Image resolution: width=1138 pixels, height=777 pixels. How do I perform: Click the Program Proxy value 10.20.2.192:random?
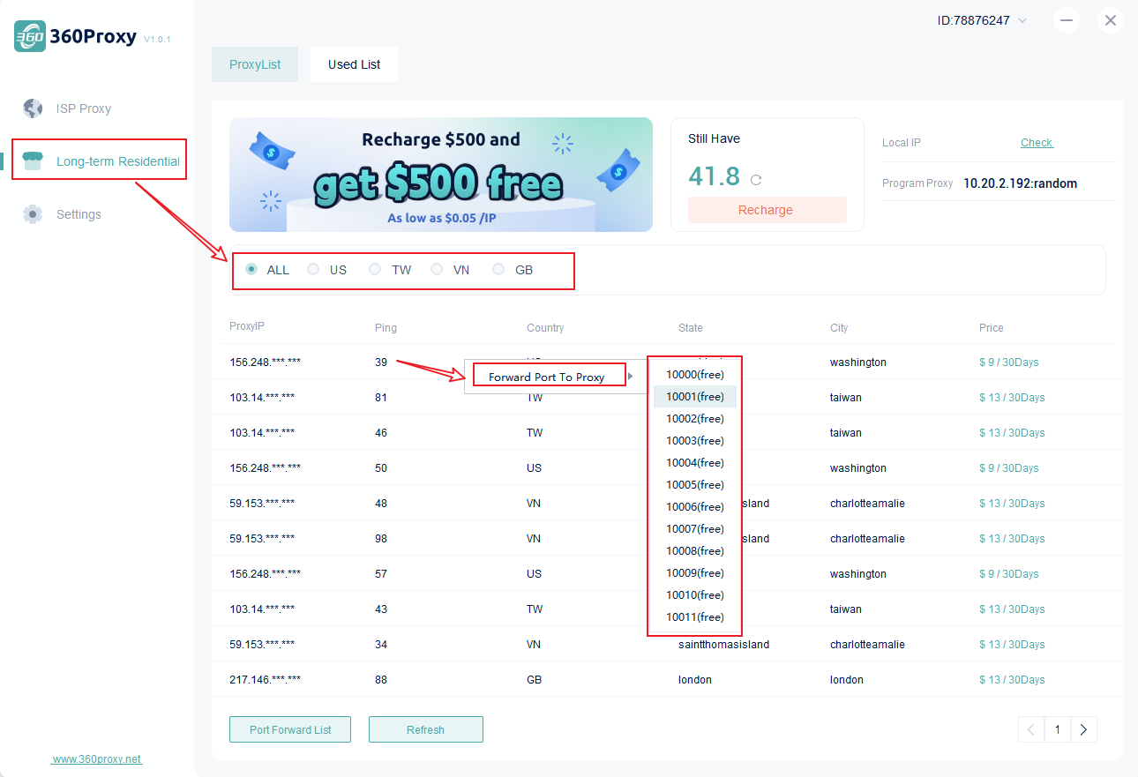click(1020, 183)
